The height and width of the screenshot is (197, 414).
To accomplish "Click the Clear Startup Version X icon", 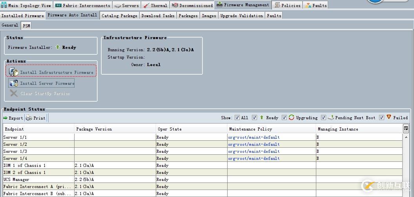I will [14, 93].
